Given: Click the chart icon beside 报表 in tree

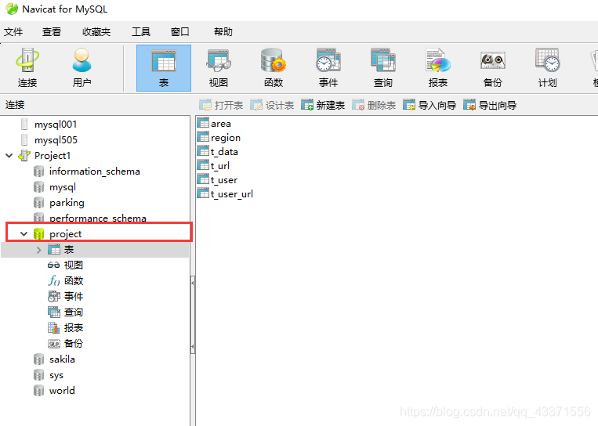Looking at the screenshot, I should 54,327.
